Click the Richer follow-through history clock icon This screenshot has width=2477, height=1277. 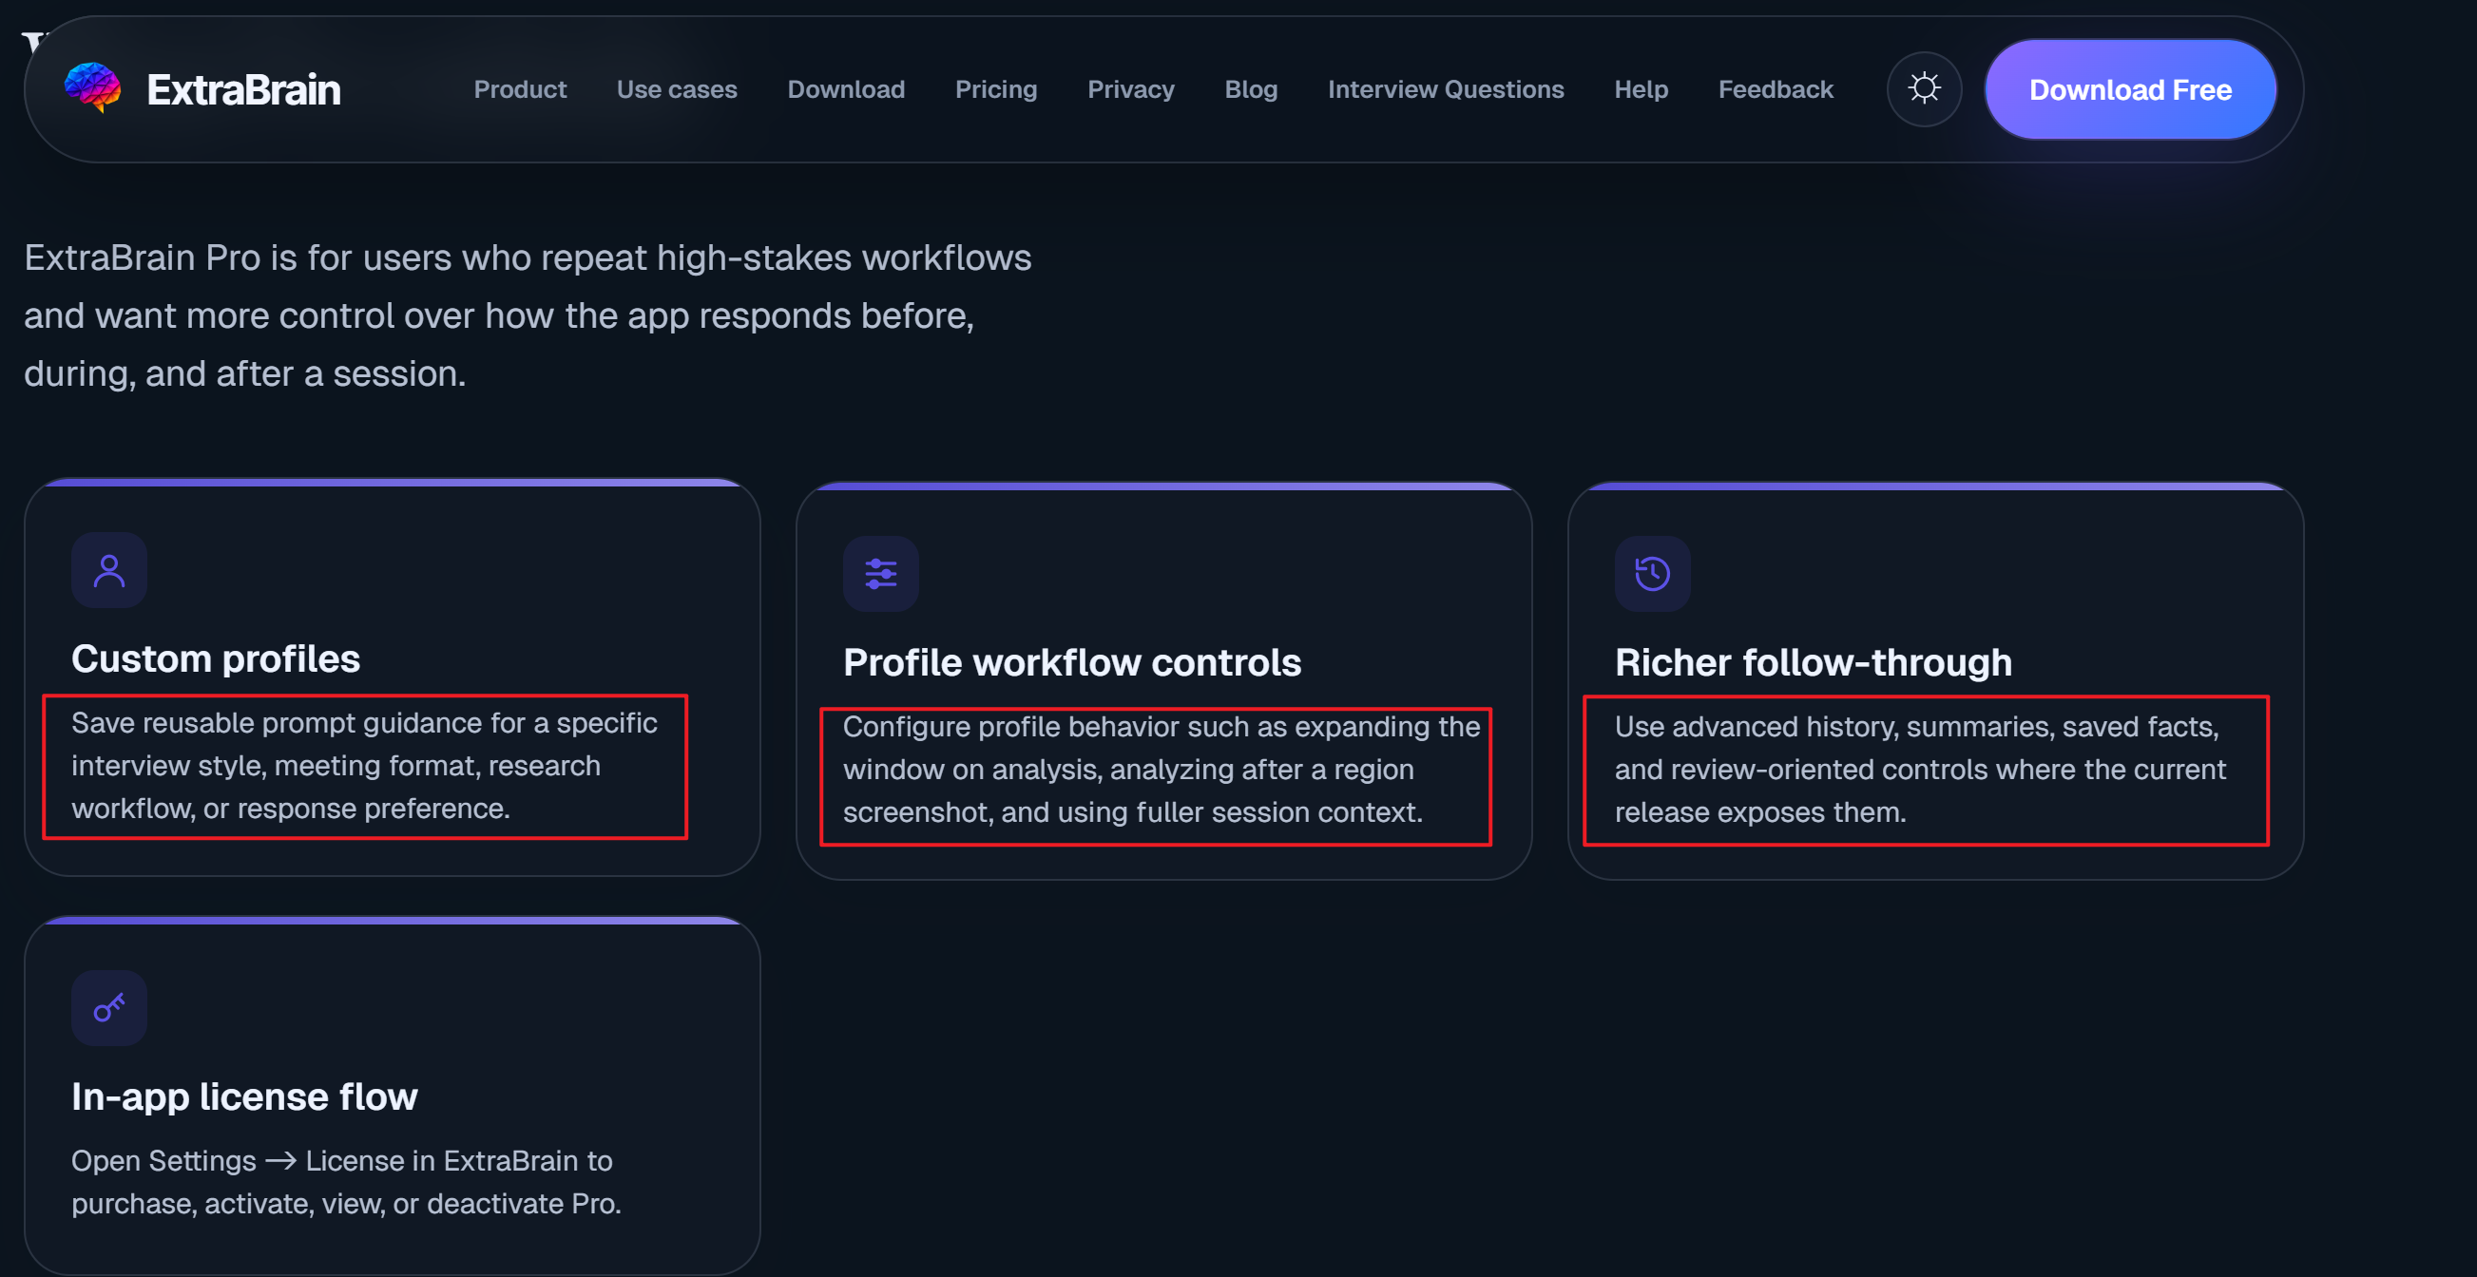[1653, 575]
